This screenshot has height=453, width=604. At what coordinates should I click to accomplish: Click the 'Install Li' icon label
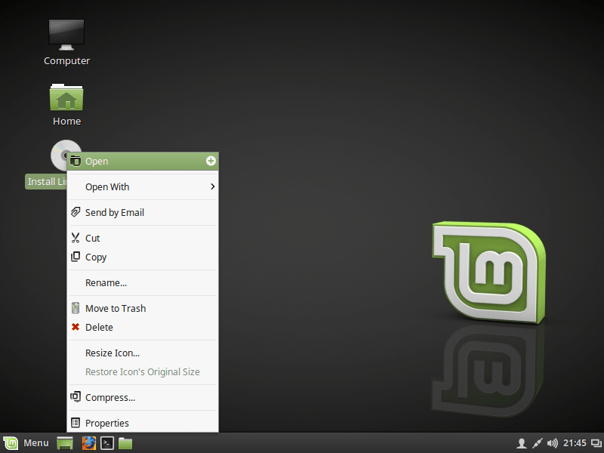(46, 181)
